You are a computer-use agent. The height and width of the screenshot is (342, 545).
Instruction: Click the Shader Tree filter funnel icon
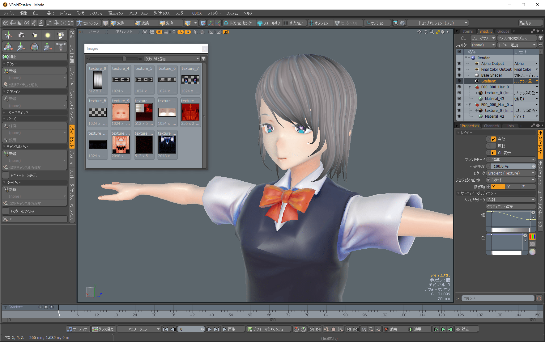pos(540,38)
